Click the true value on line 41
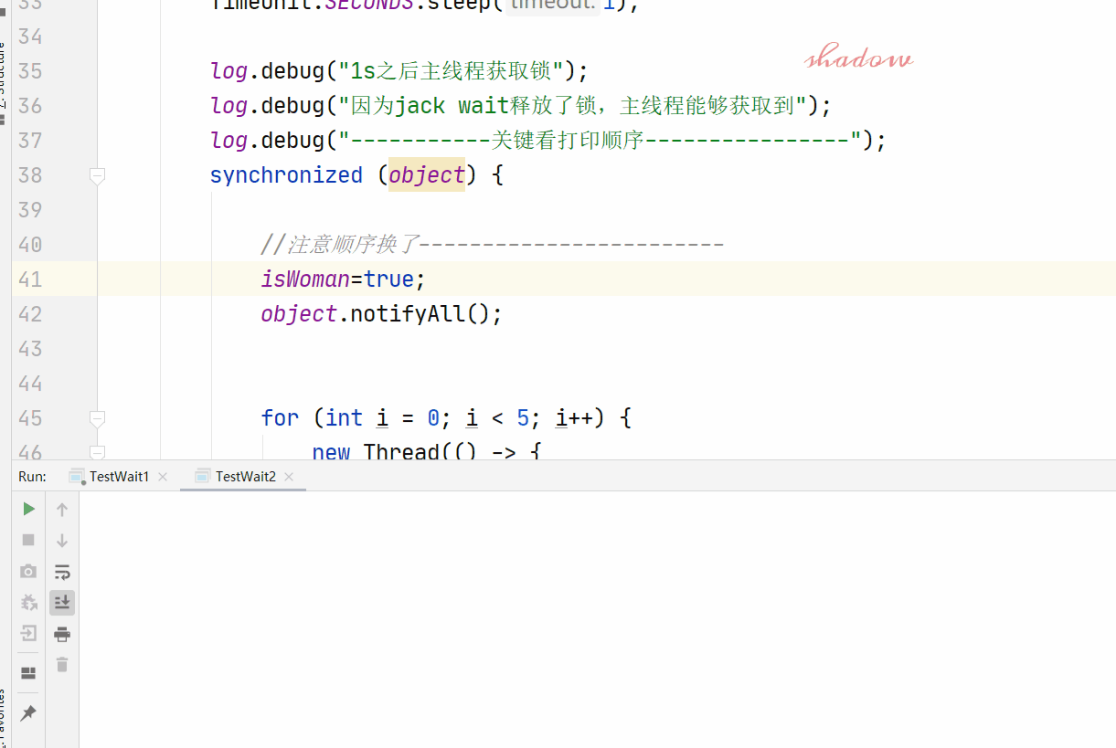Image resolution: width=1116 pixels, height=748 pixels. (x=389, y=279)
